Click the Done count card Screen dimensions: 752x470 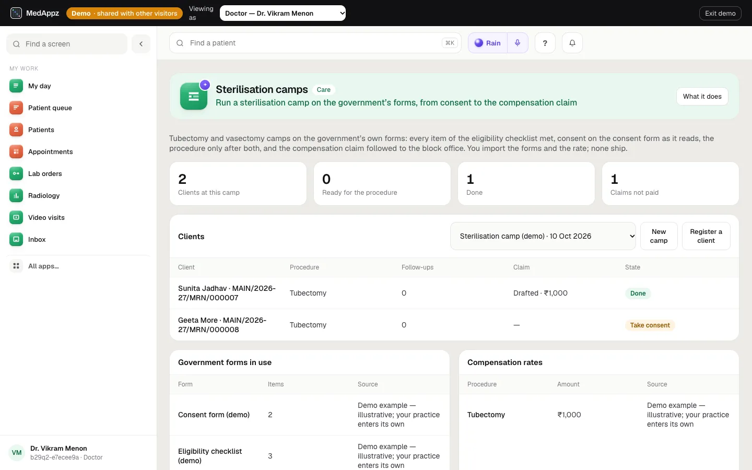coord(526,183)
